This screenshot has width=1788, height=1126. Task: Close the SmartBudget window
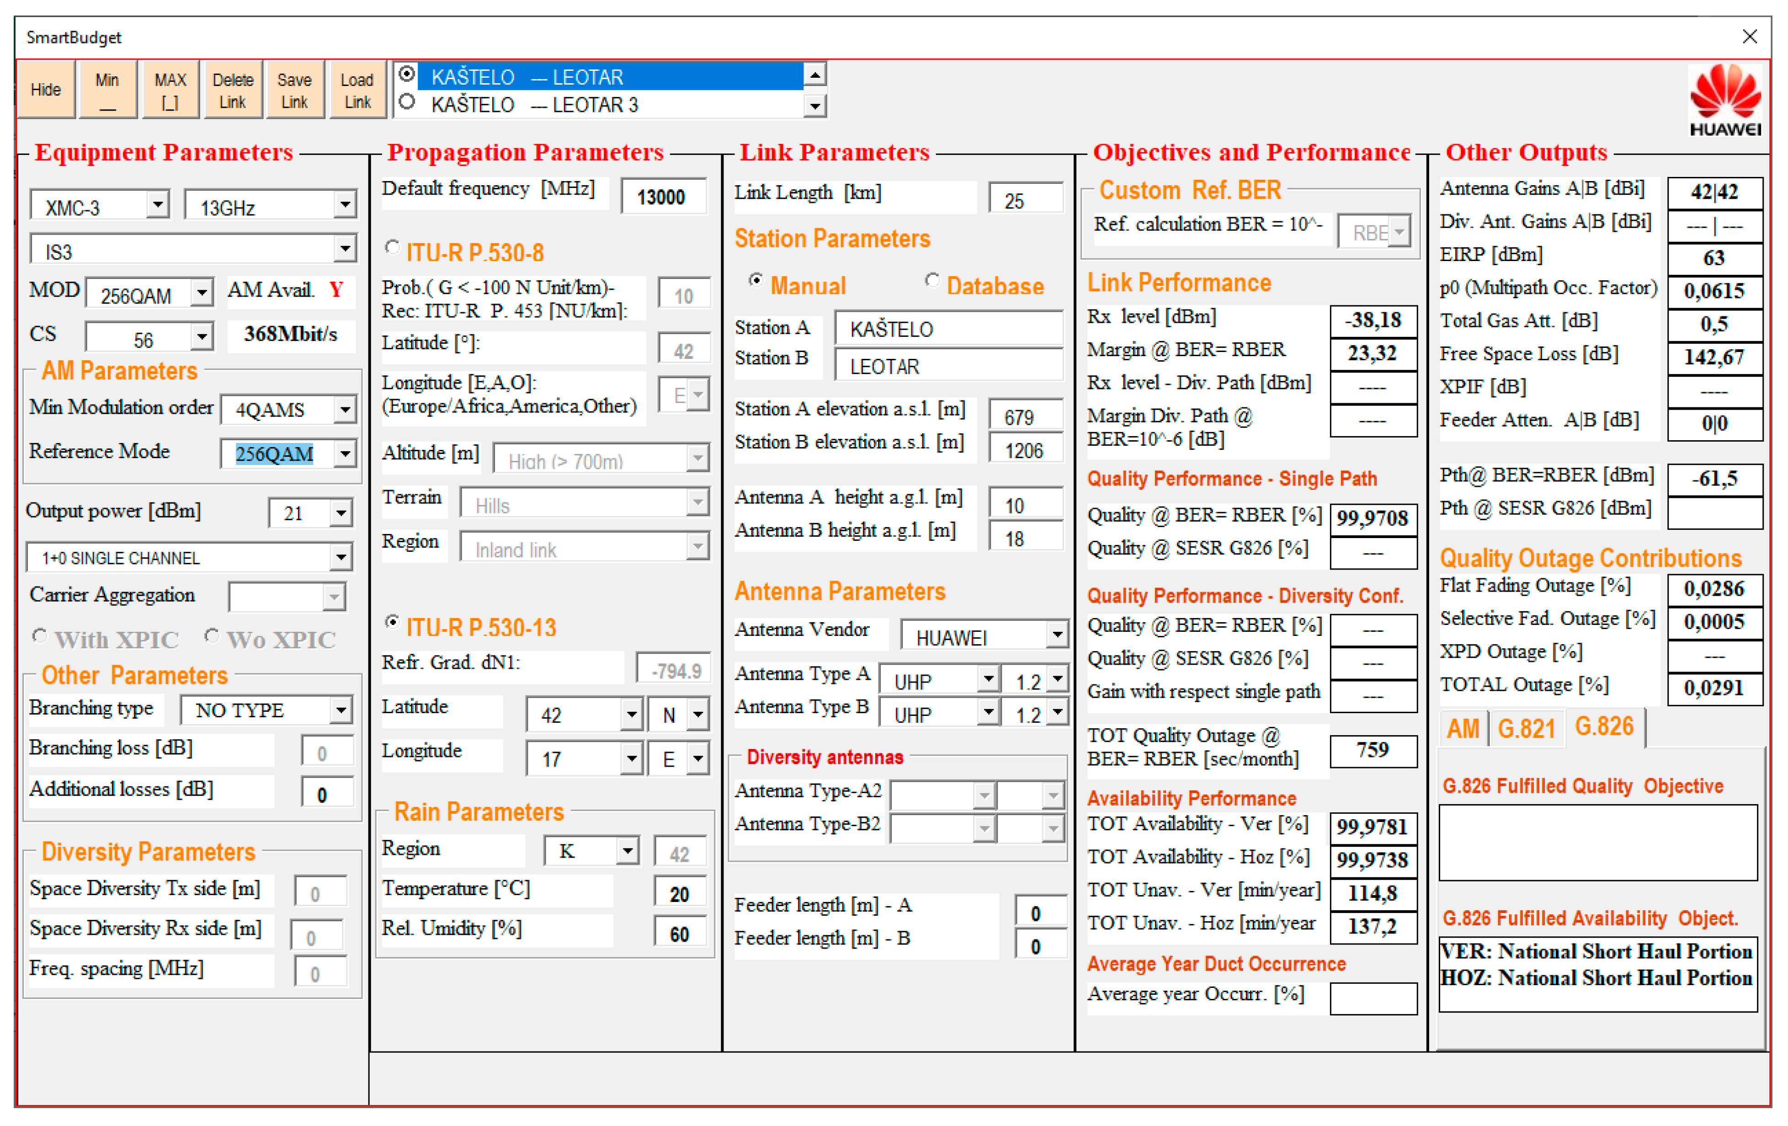click(1750, 37)
